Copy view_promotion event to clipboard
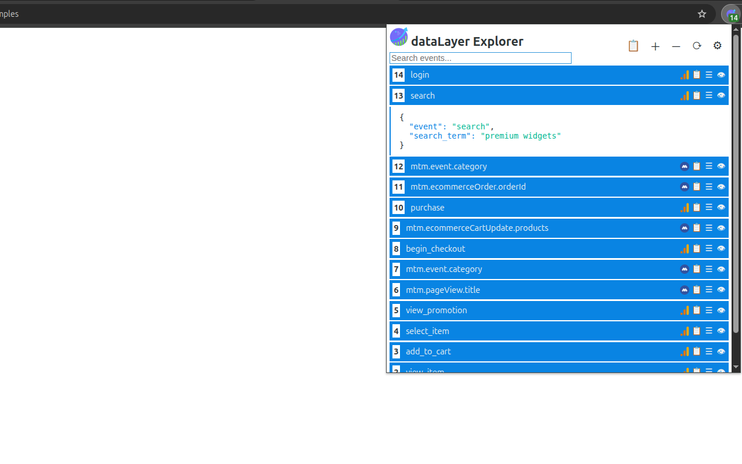The image size is (742, 464). pyautogui.click(x=697, y=310)
